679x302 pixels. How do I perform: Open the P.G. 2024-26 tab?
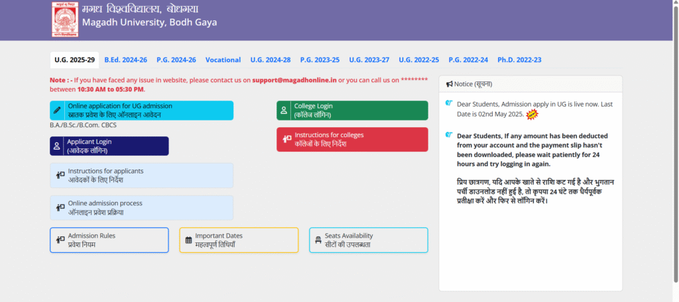[x=176, y=60]
